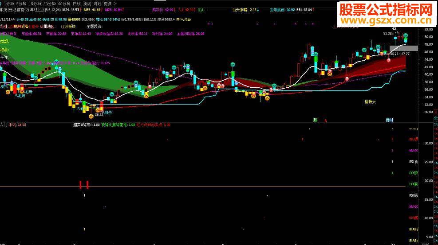Image resolution: width=438 pixels, height=245 pixels.
Task: Open the 60分钟 chart period
Action: pyautogui.click(x=64, y=4)
